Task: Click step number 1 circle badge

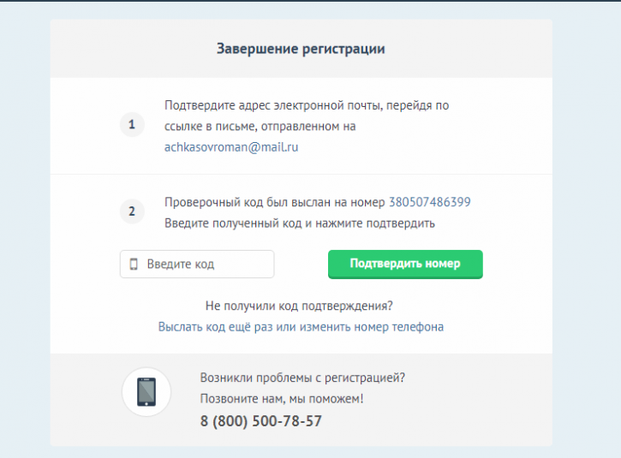Action: point(132,125)
